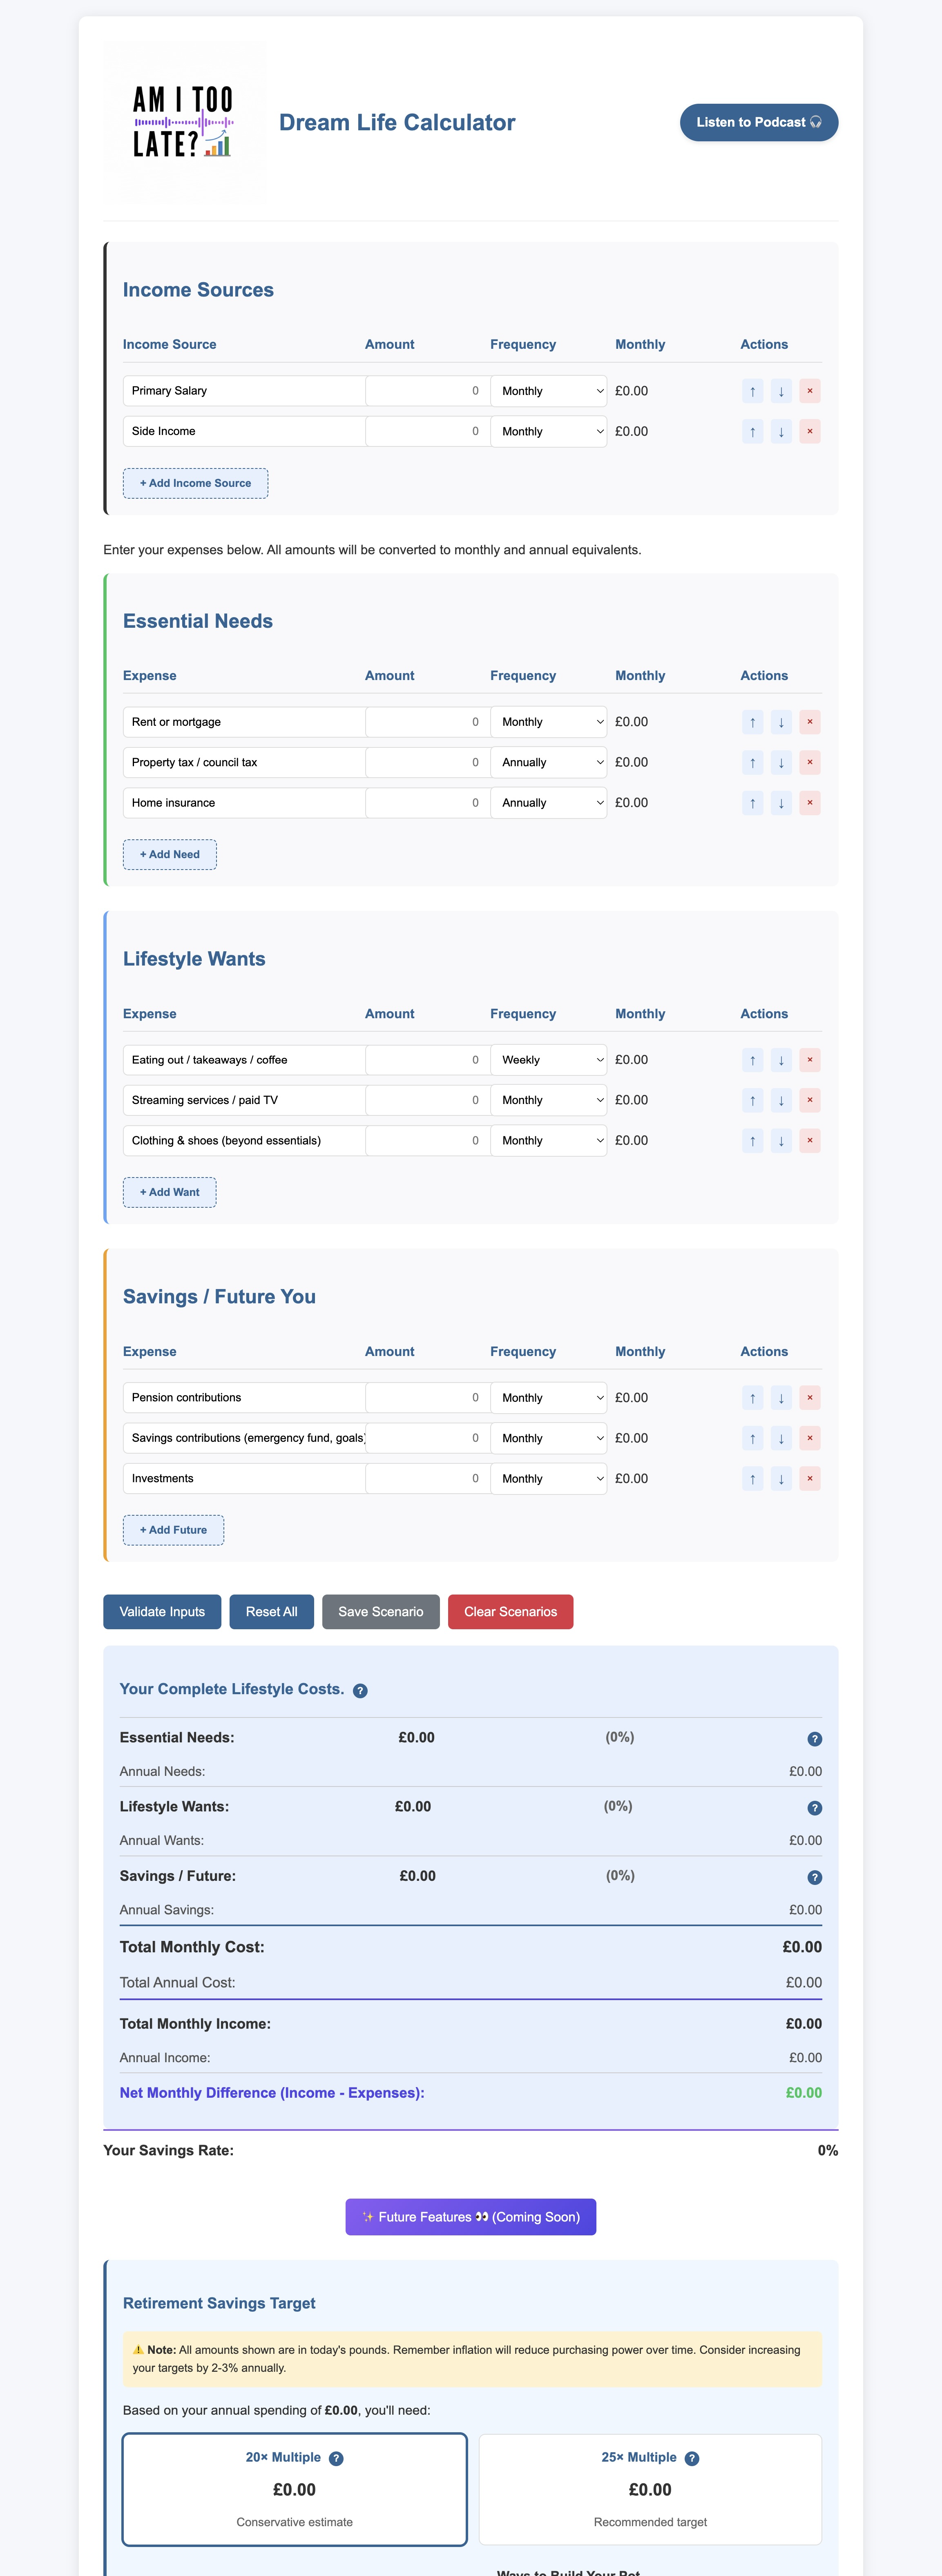
Task: Click + Add Income Source
Action: [195, 483]
